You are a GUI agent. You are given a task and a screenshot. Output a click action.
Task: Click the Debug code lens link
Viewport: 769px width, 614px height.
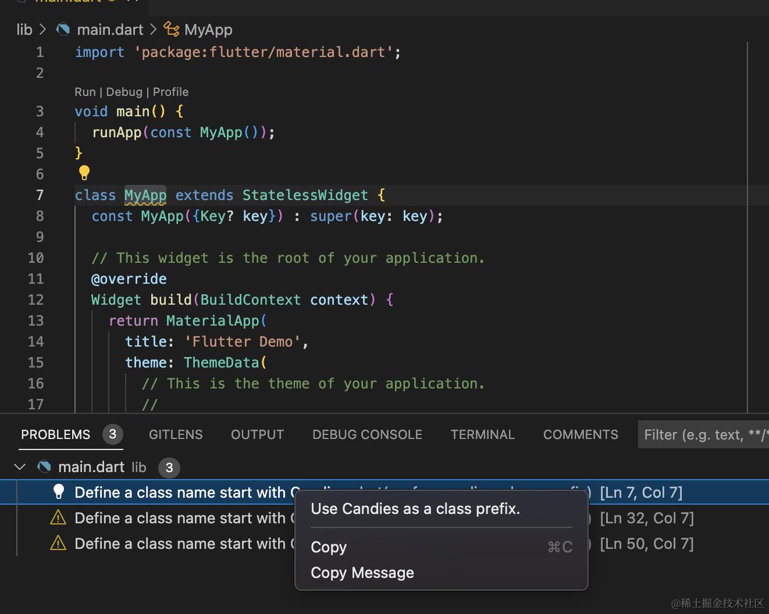pyautogui.click(x=124, y=92)
